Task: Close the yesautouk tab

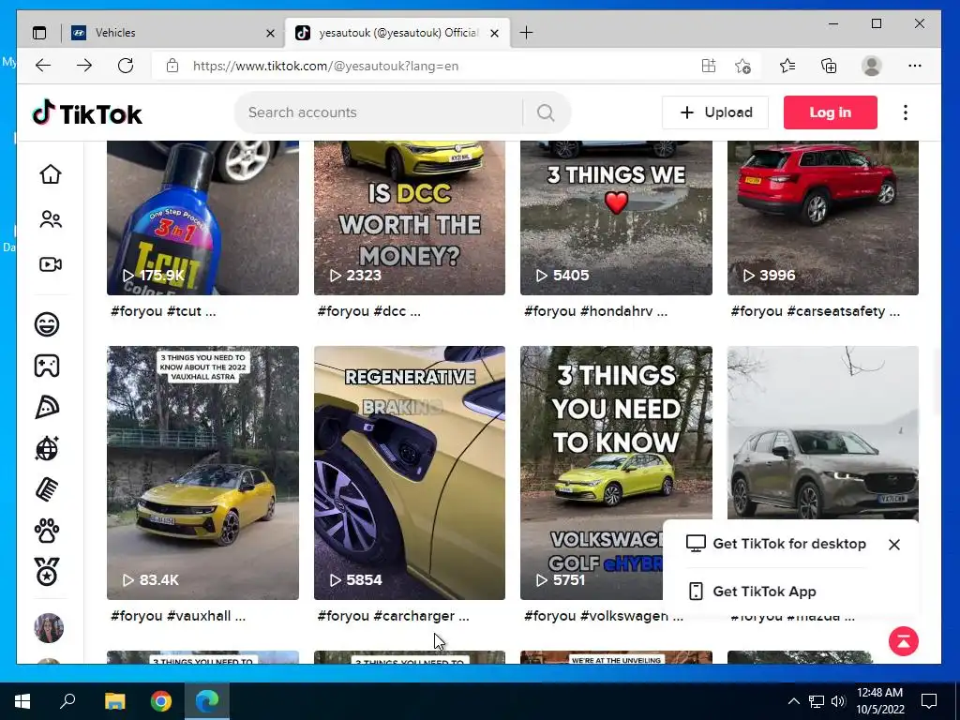Action: pos(495,33)
